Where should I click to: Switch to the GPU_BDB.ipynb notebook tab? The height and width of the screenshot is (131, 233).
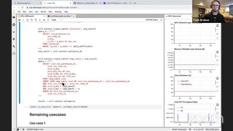click(27, 16)
